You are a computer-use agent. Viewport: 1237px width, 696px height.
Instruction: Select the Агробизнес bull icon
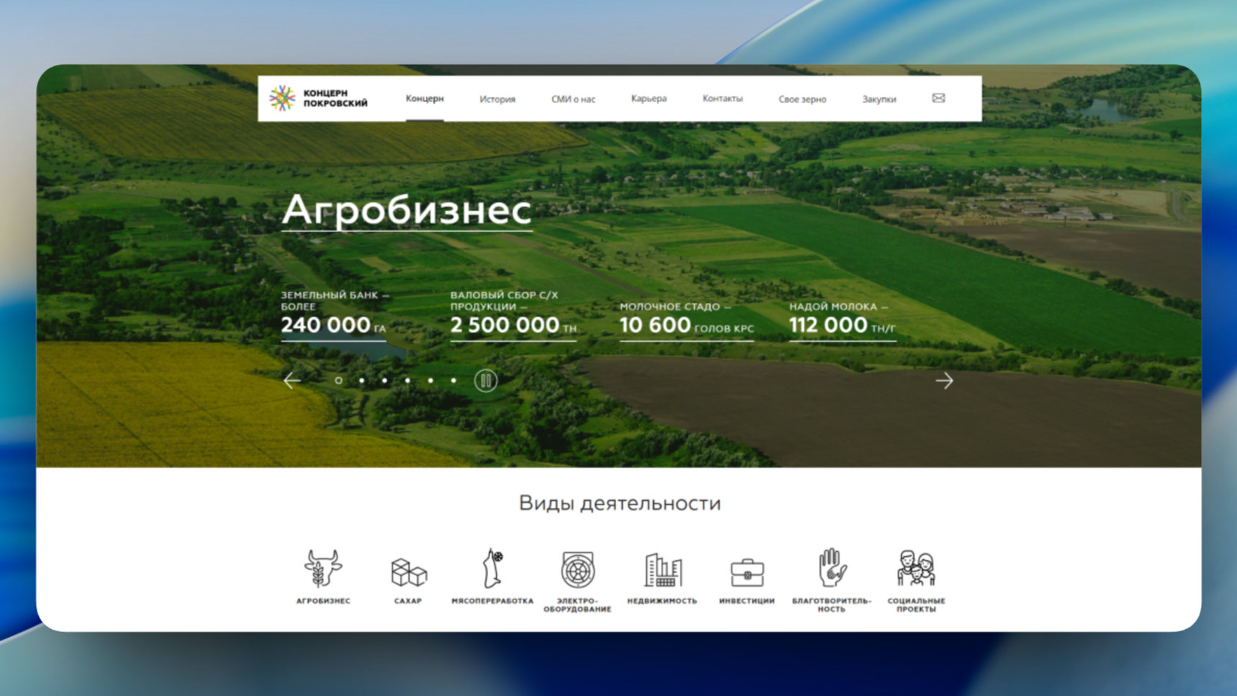tap(323, 569)
